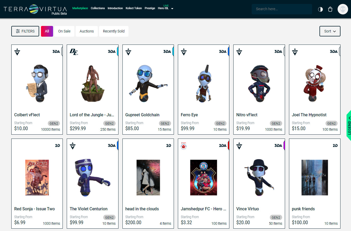
Task: Open the Nitro vFlect racer image
Action: coord(259,83)
